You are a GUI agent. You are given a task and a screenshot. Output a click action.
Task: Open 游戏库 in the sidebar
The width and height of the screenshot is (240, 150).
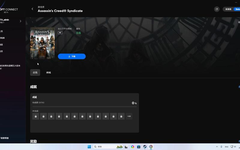pyautogui.click(x=2, y=38)
